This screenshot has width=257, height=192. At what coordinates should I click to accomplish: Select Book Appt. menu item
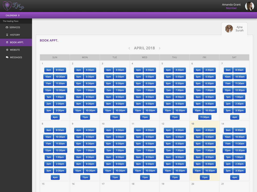pyautogui.click(x=16, y=42)
